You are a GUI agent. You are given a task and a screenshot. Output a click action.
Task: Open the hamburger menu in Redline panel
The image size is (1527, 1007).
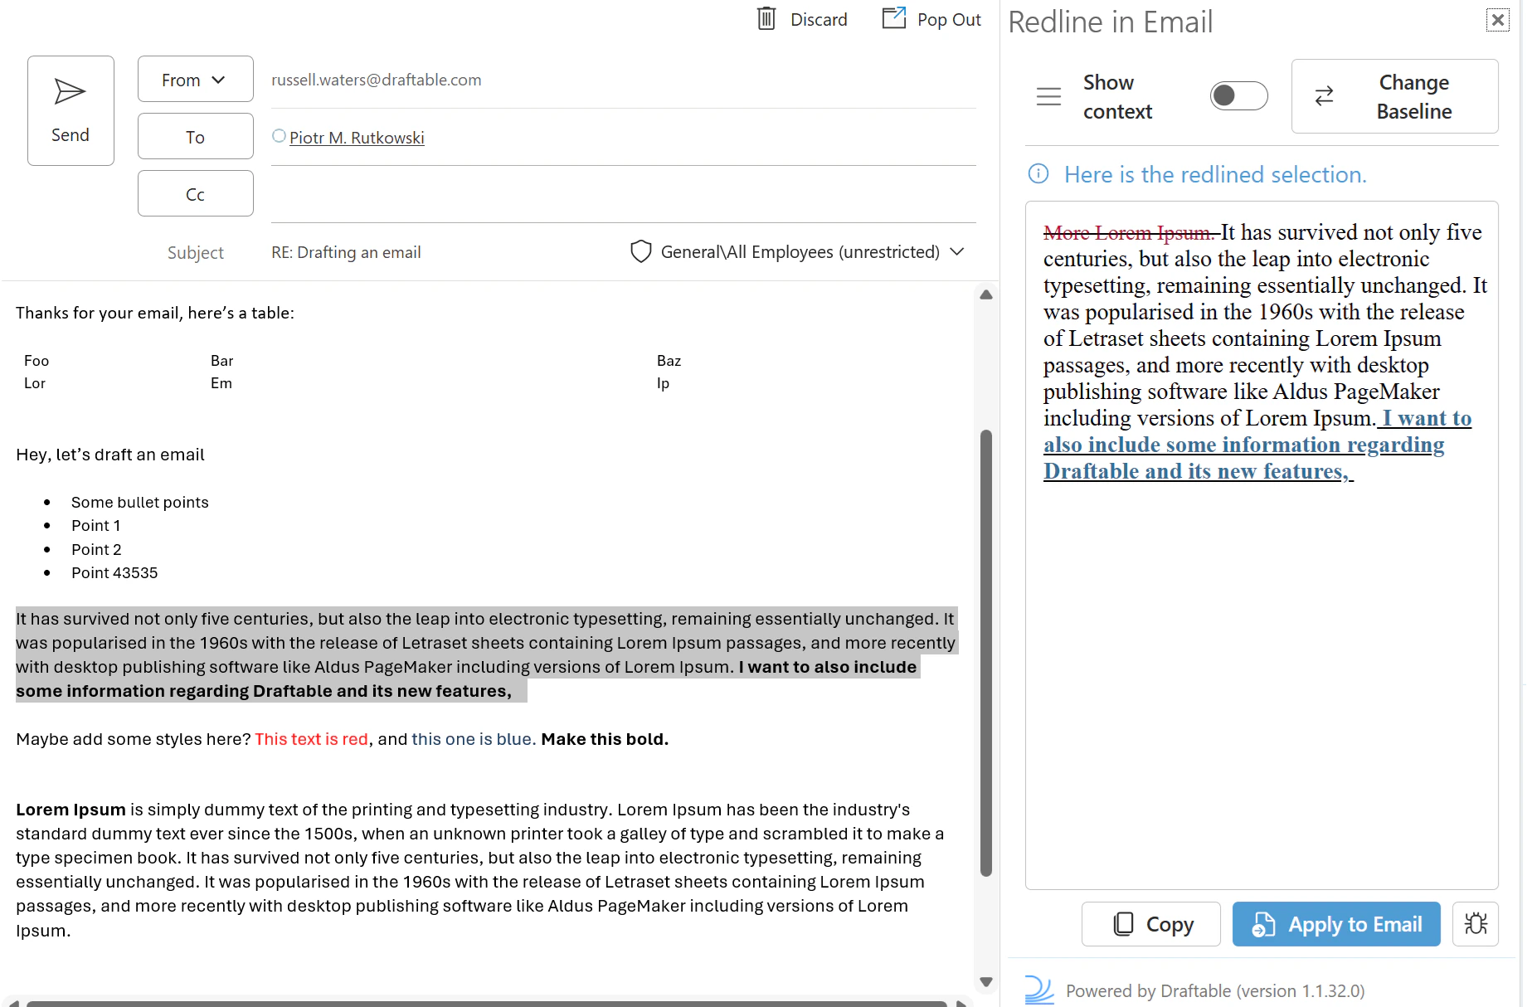coord(1048,96)
